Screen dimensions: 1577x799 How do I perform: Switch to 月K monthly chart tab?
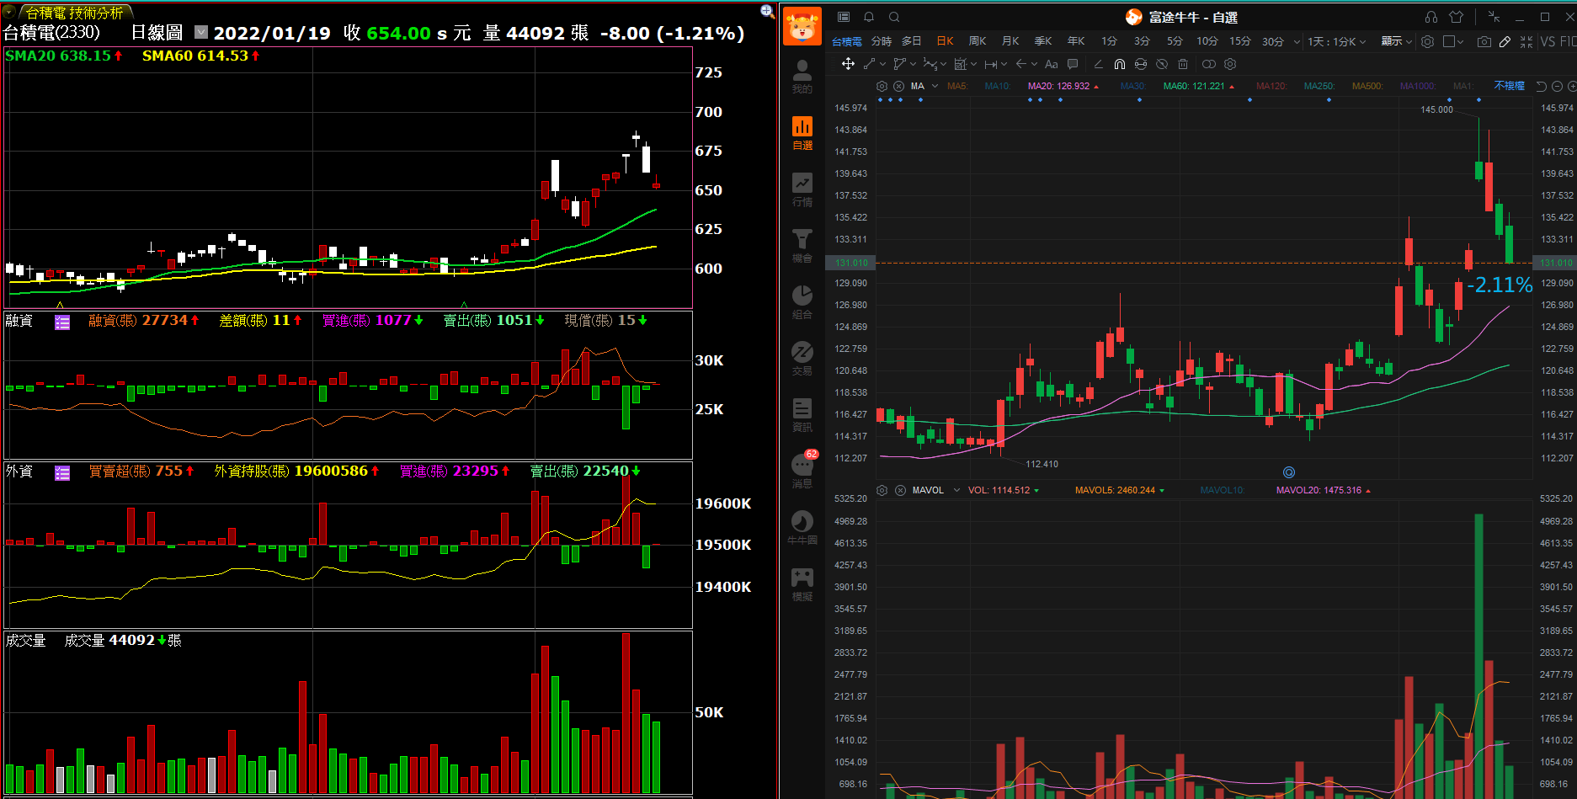tap(1010, 41)
